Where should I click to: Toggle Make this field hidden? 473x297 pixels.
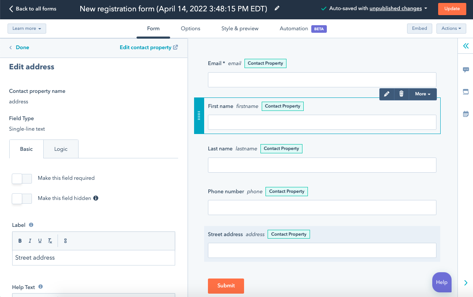point(22,198)
